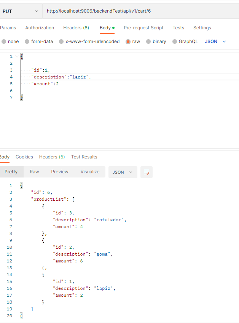This screenshot has width=239, height=323.
Task: Switch to the Tests tab
Action: pos(178,28)
